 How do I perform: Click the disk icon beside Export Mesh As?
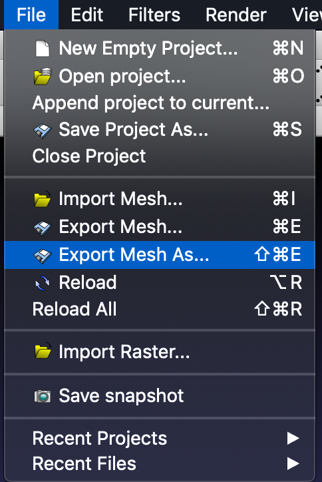pyautogui.click(x=43, y=256)
